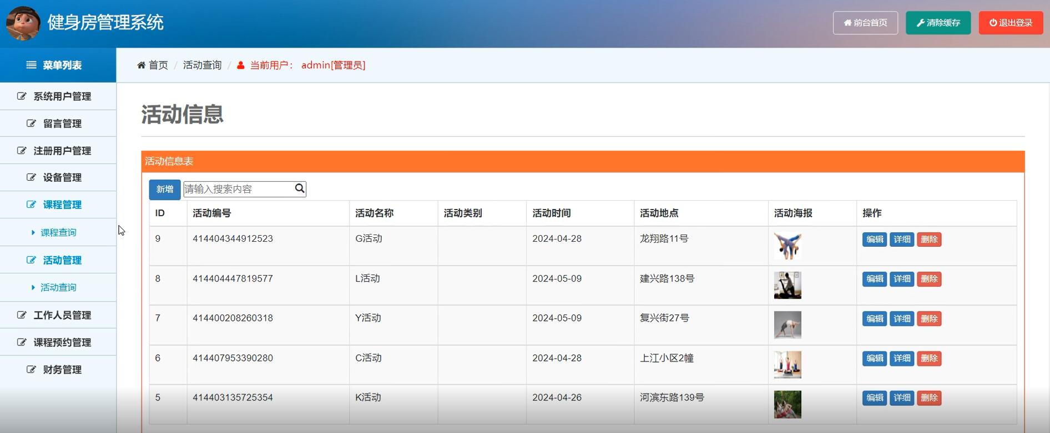View details of G活动
The image size is (1050, 433).
902,240
